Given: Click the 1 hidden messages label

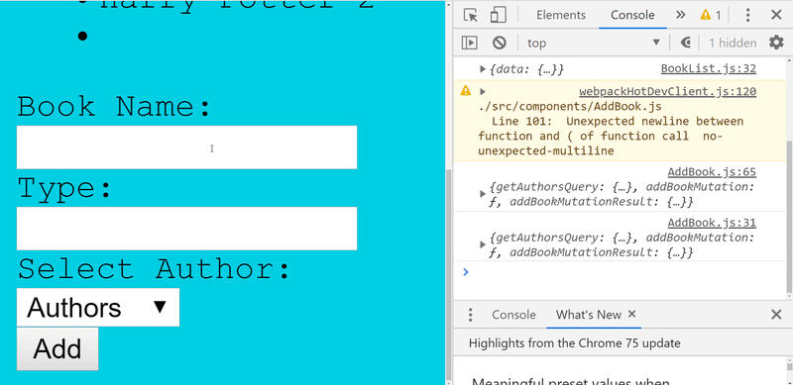Looking at the screenshot, I should click(x=733, y=43).
